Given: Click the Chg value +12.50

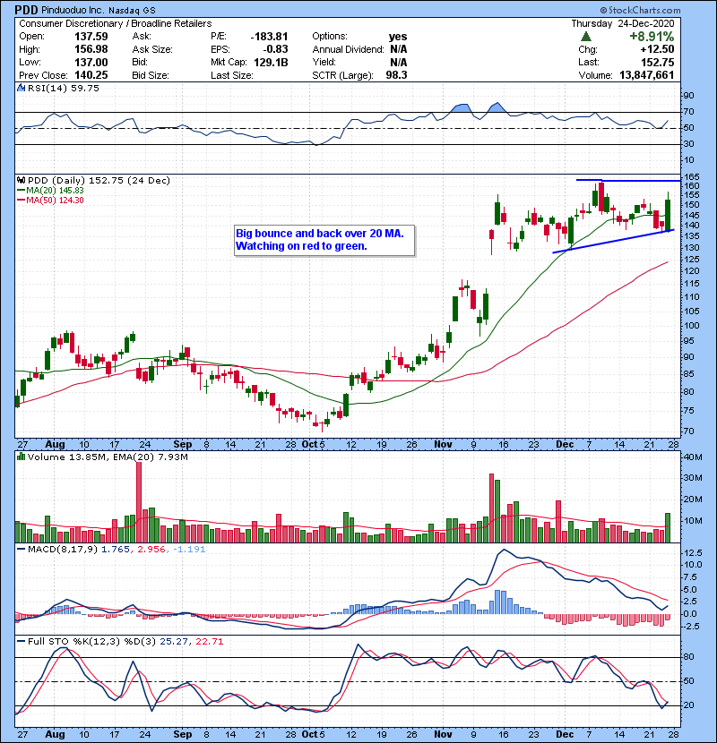Looking at the screenshot, I should pos(657,49).
